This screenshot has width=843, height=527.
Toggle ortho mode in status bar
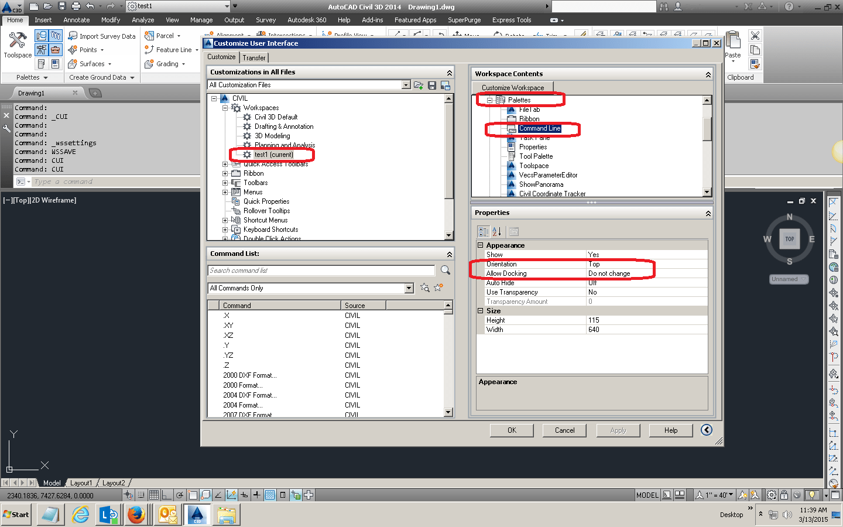point(167,495)
